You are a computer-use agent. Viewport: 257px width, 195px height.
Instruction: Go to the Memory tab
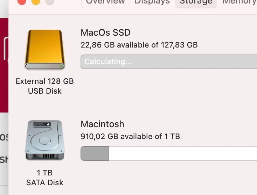(239, 2)
